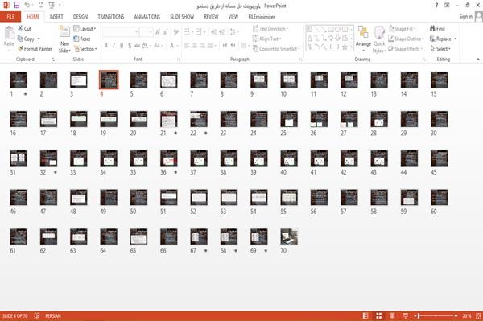
Task: Expand the Copy options arrow
Action: 39,39
